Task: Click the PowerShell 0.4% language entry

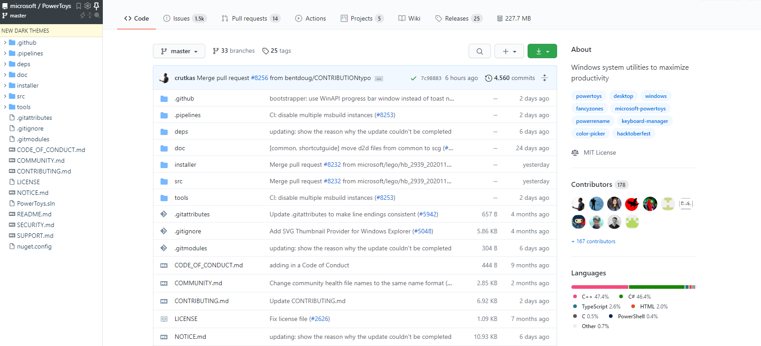Action: [x=633, y=316]
